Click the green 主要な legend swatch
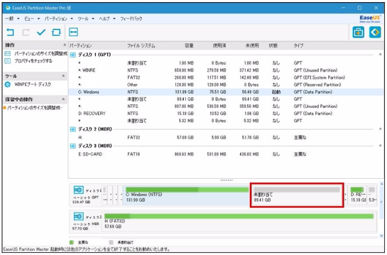Viewport: 387px width, 255px height. click(x=72, y=243)
